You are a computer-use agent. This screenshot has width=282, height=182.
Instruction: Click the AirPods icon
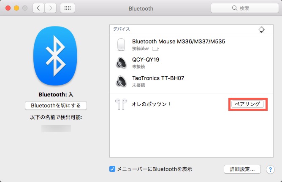(x=121, y=104)
